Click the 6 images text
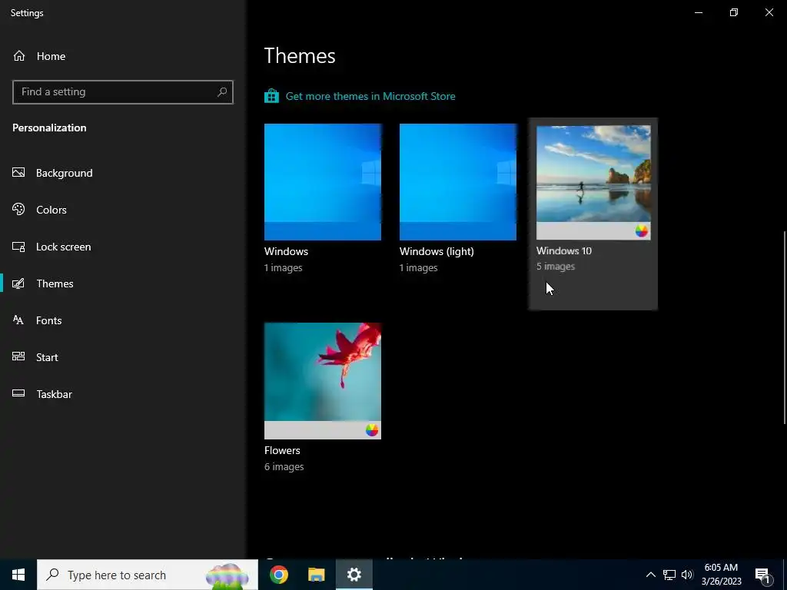This screenshot has height=590, width=787. click(284, 466)
